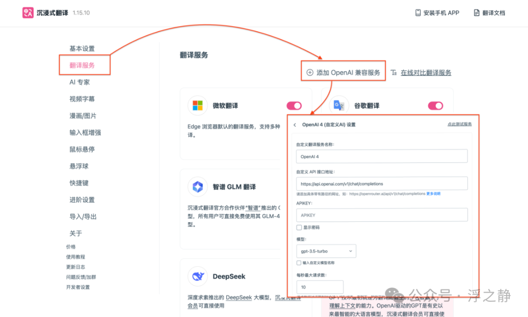Open the 问题反馈/加群 link
528x317 pixels.
(x=81, y=277)
